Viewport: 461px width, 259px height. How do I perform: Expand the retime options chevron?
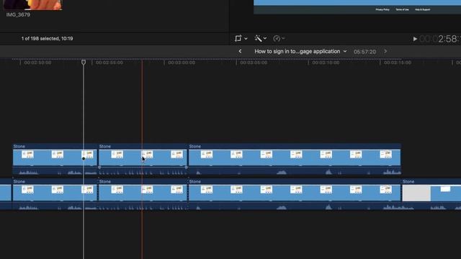[283, 38]
